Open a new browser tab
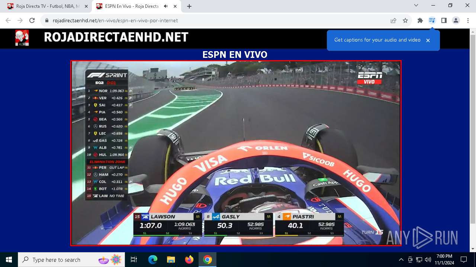 click(x=189, y=6)
